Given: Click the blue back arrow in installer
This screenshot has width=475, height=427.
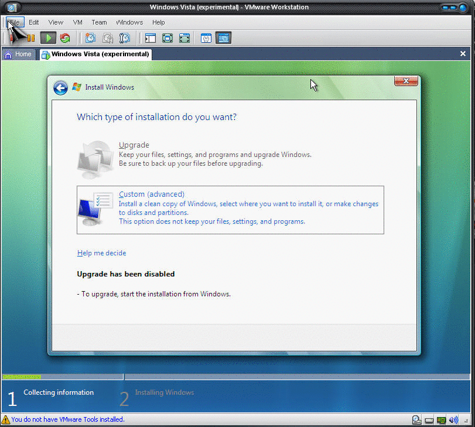Looking at the screenshot, I should [x=60, y=88].
